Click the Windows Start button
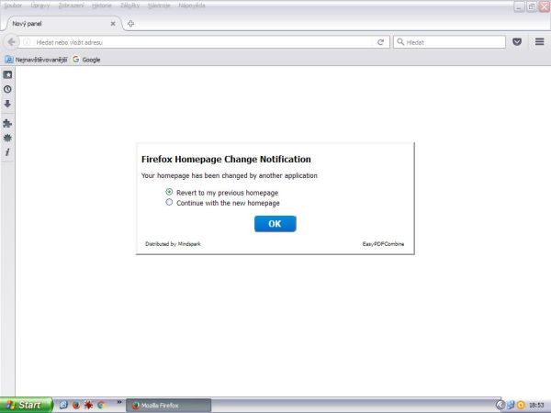Image resolution: width=551 pixels, height=413 pixels. coord(25,405)
